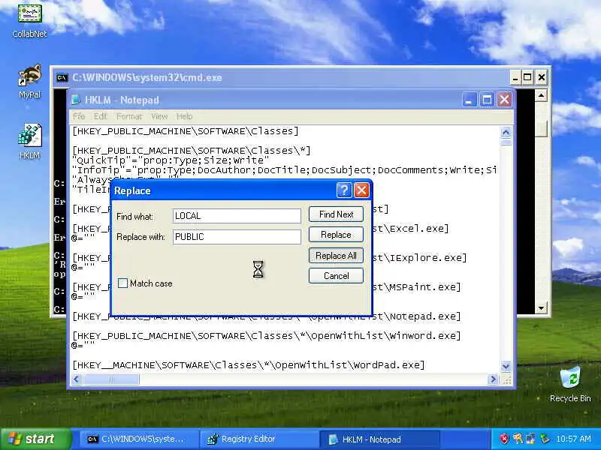Click Notepad horizontal scrollbar right arrow
This screenshot has width=601, height=450.
(493, 379)
